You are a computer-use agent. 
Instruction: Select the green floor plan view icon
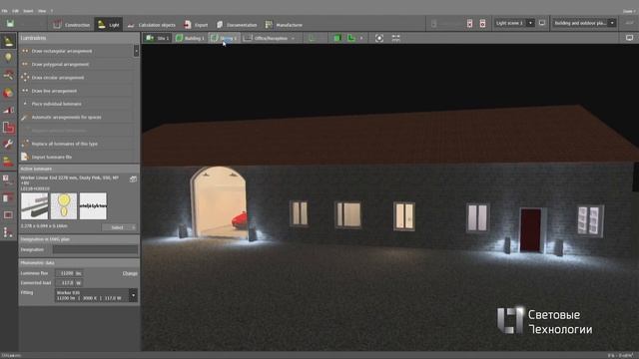coord(350,38)
